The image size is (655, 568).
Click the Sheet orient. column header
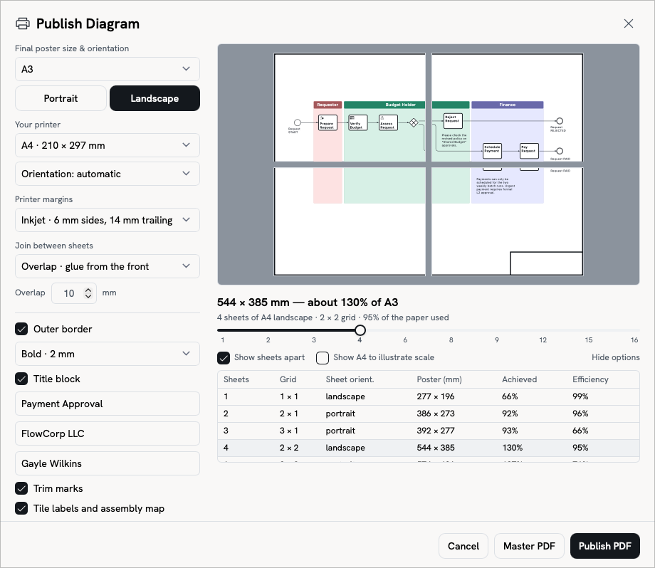(350, 379)
